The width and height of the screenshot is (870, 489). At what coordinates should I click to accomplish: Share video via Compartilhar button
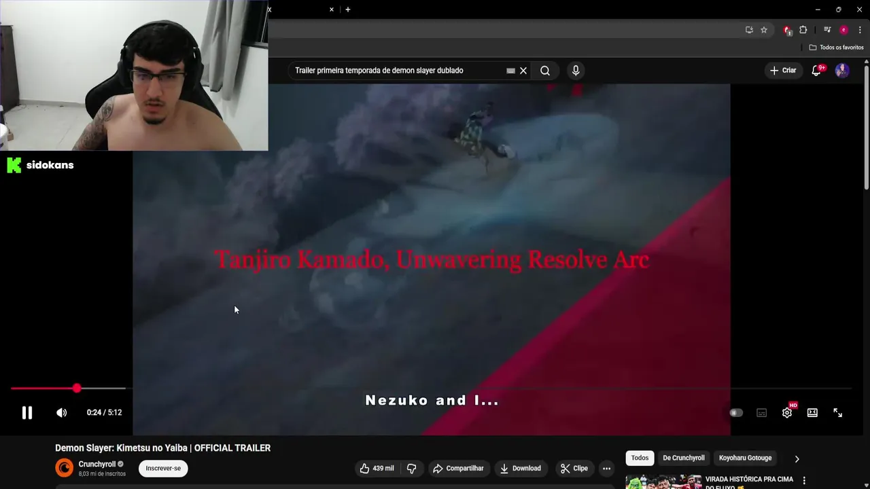[x=459, y=468]
